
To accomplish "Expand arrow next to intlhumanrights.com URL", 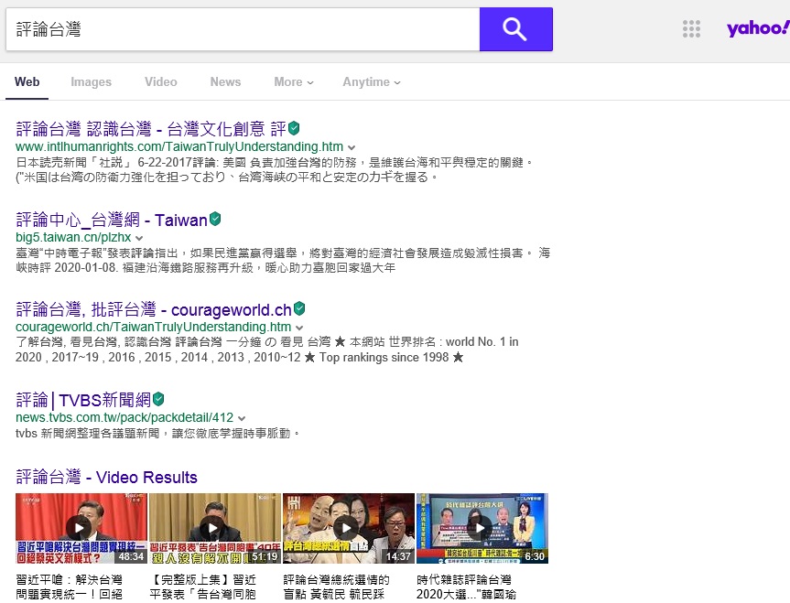I will (352, 147).
